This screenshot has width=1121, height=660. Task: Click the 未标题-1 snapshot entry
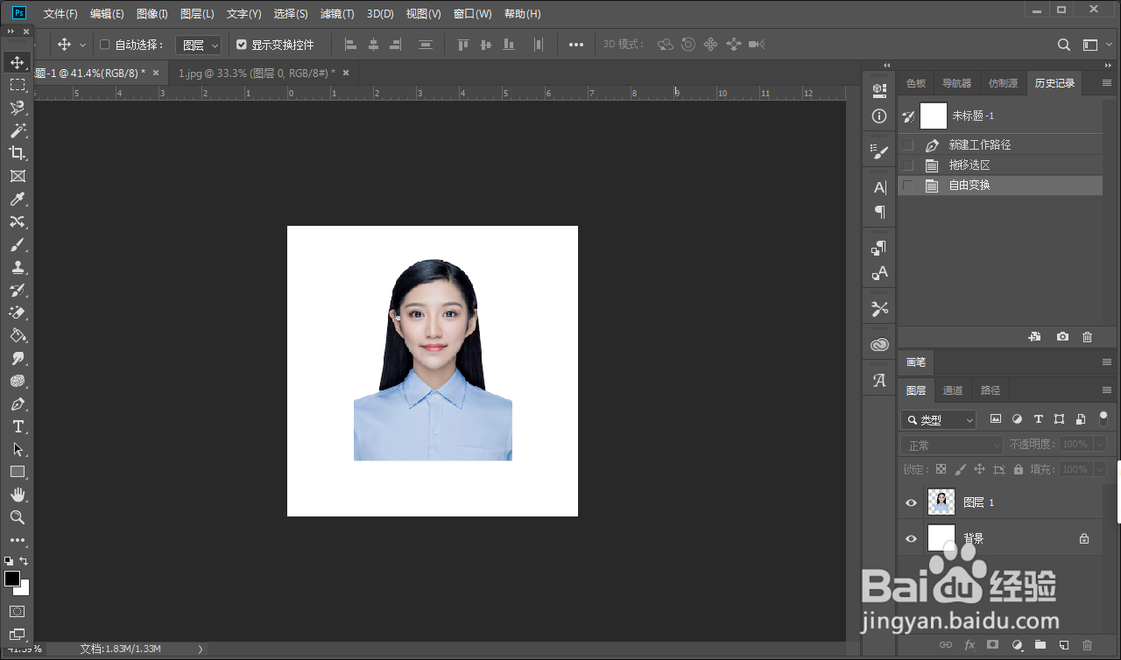(x=1000, y=116)
